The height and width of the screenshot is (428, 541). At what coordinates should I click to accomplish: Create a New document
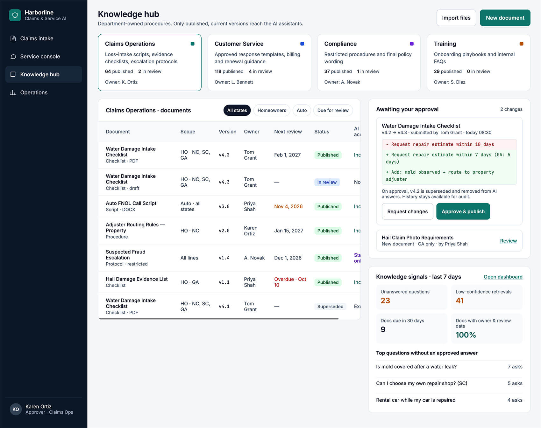(505, 18)
